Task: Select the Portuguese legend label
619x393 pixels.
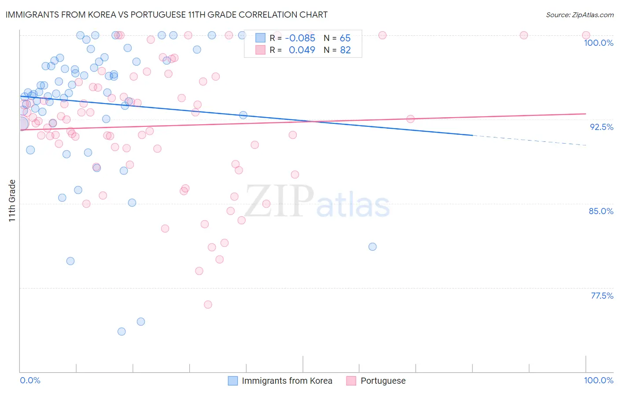Action: [x=383, y=381]
